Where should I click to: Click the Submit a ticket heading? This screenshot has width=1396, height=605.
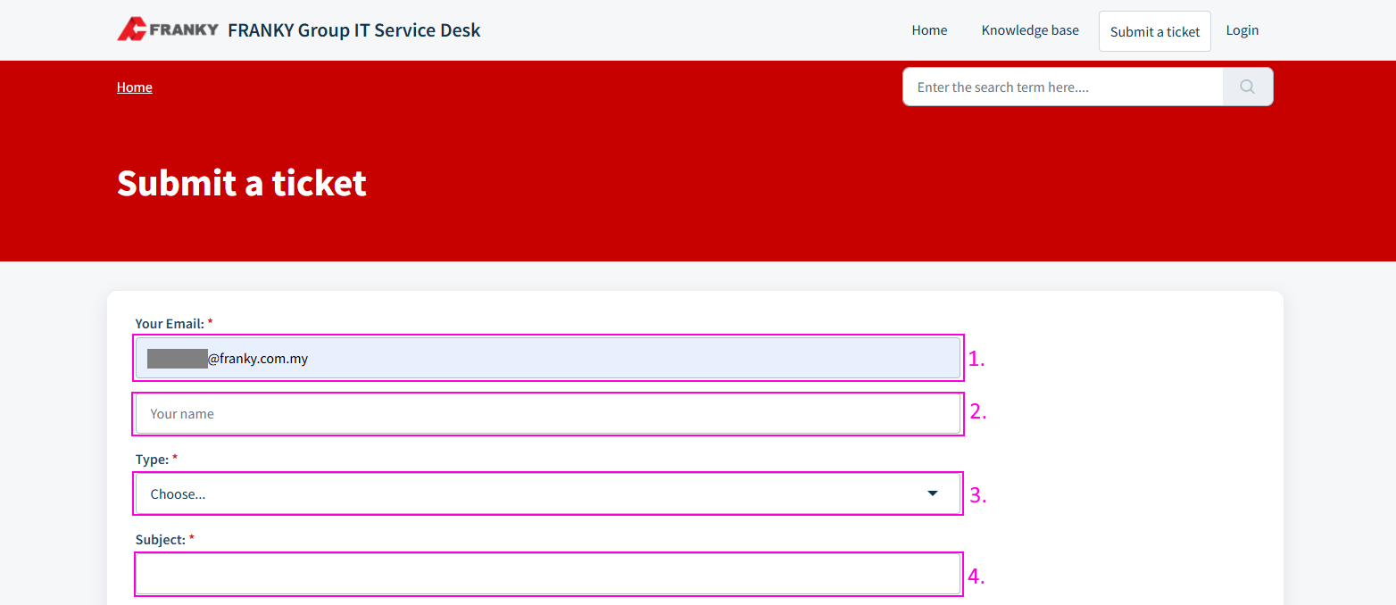tap(242, 183)
